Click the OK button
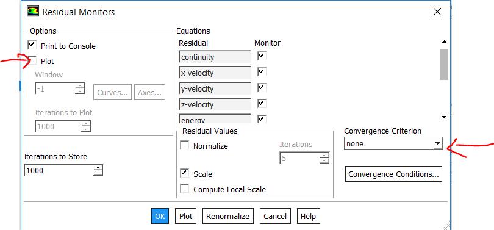 [160, 216]
